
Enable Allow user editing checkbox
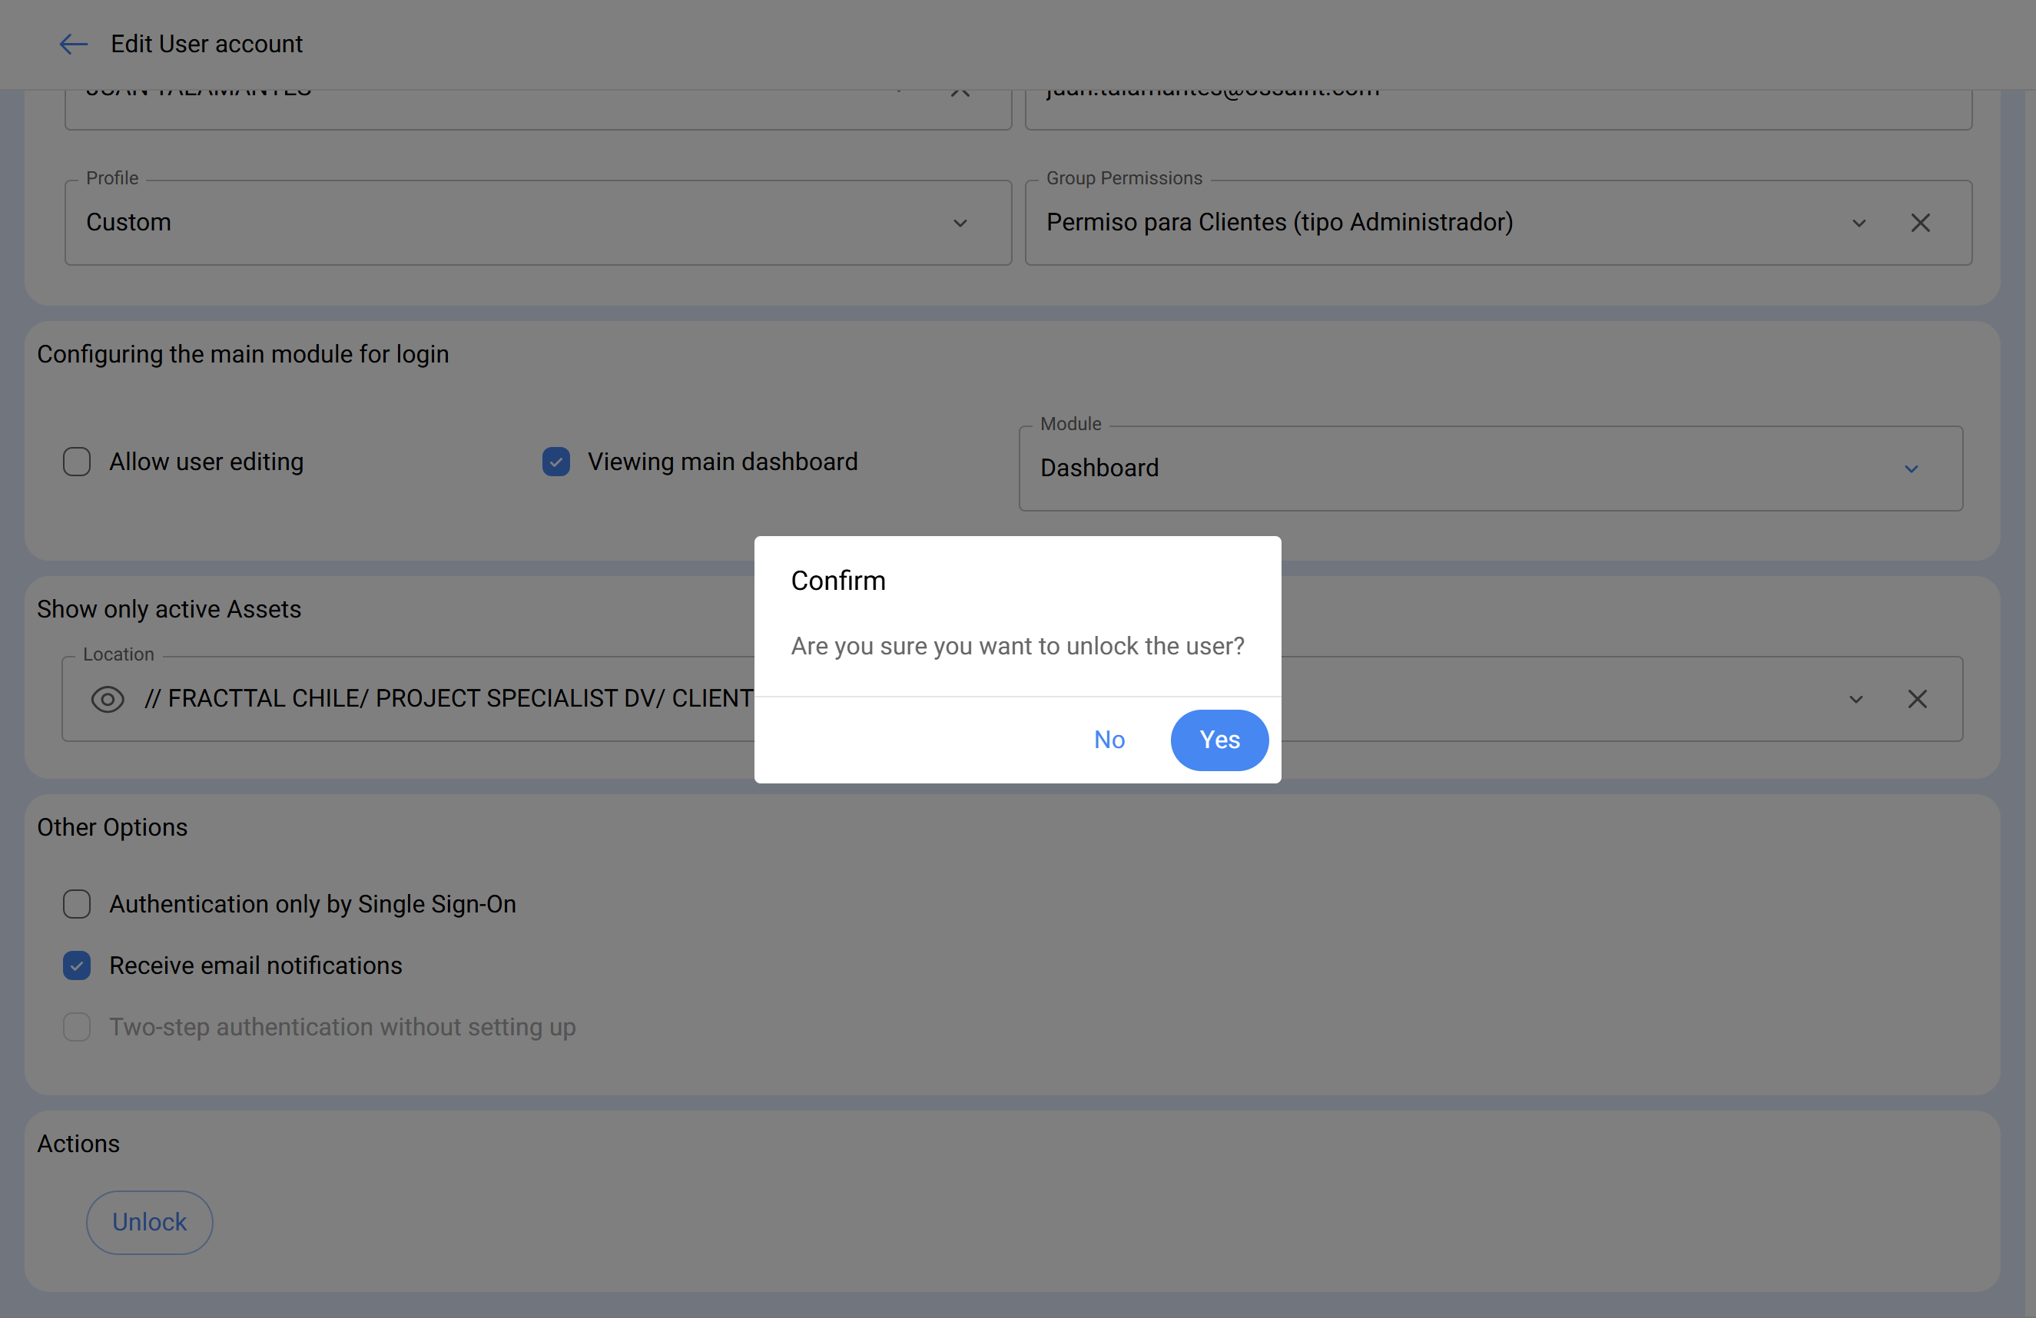[77, 462]
